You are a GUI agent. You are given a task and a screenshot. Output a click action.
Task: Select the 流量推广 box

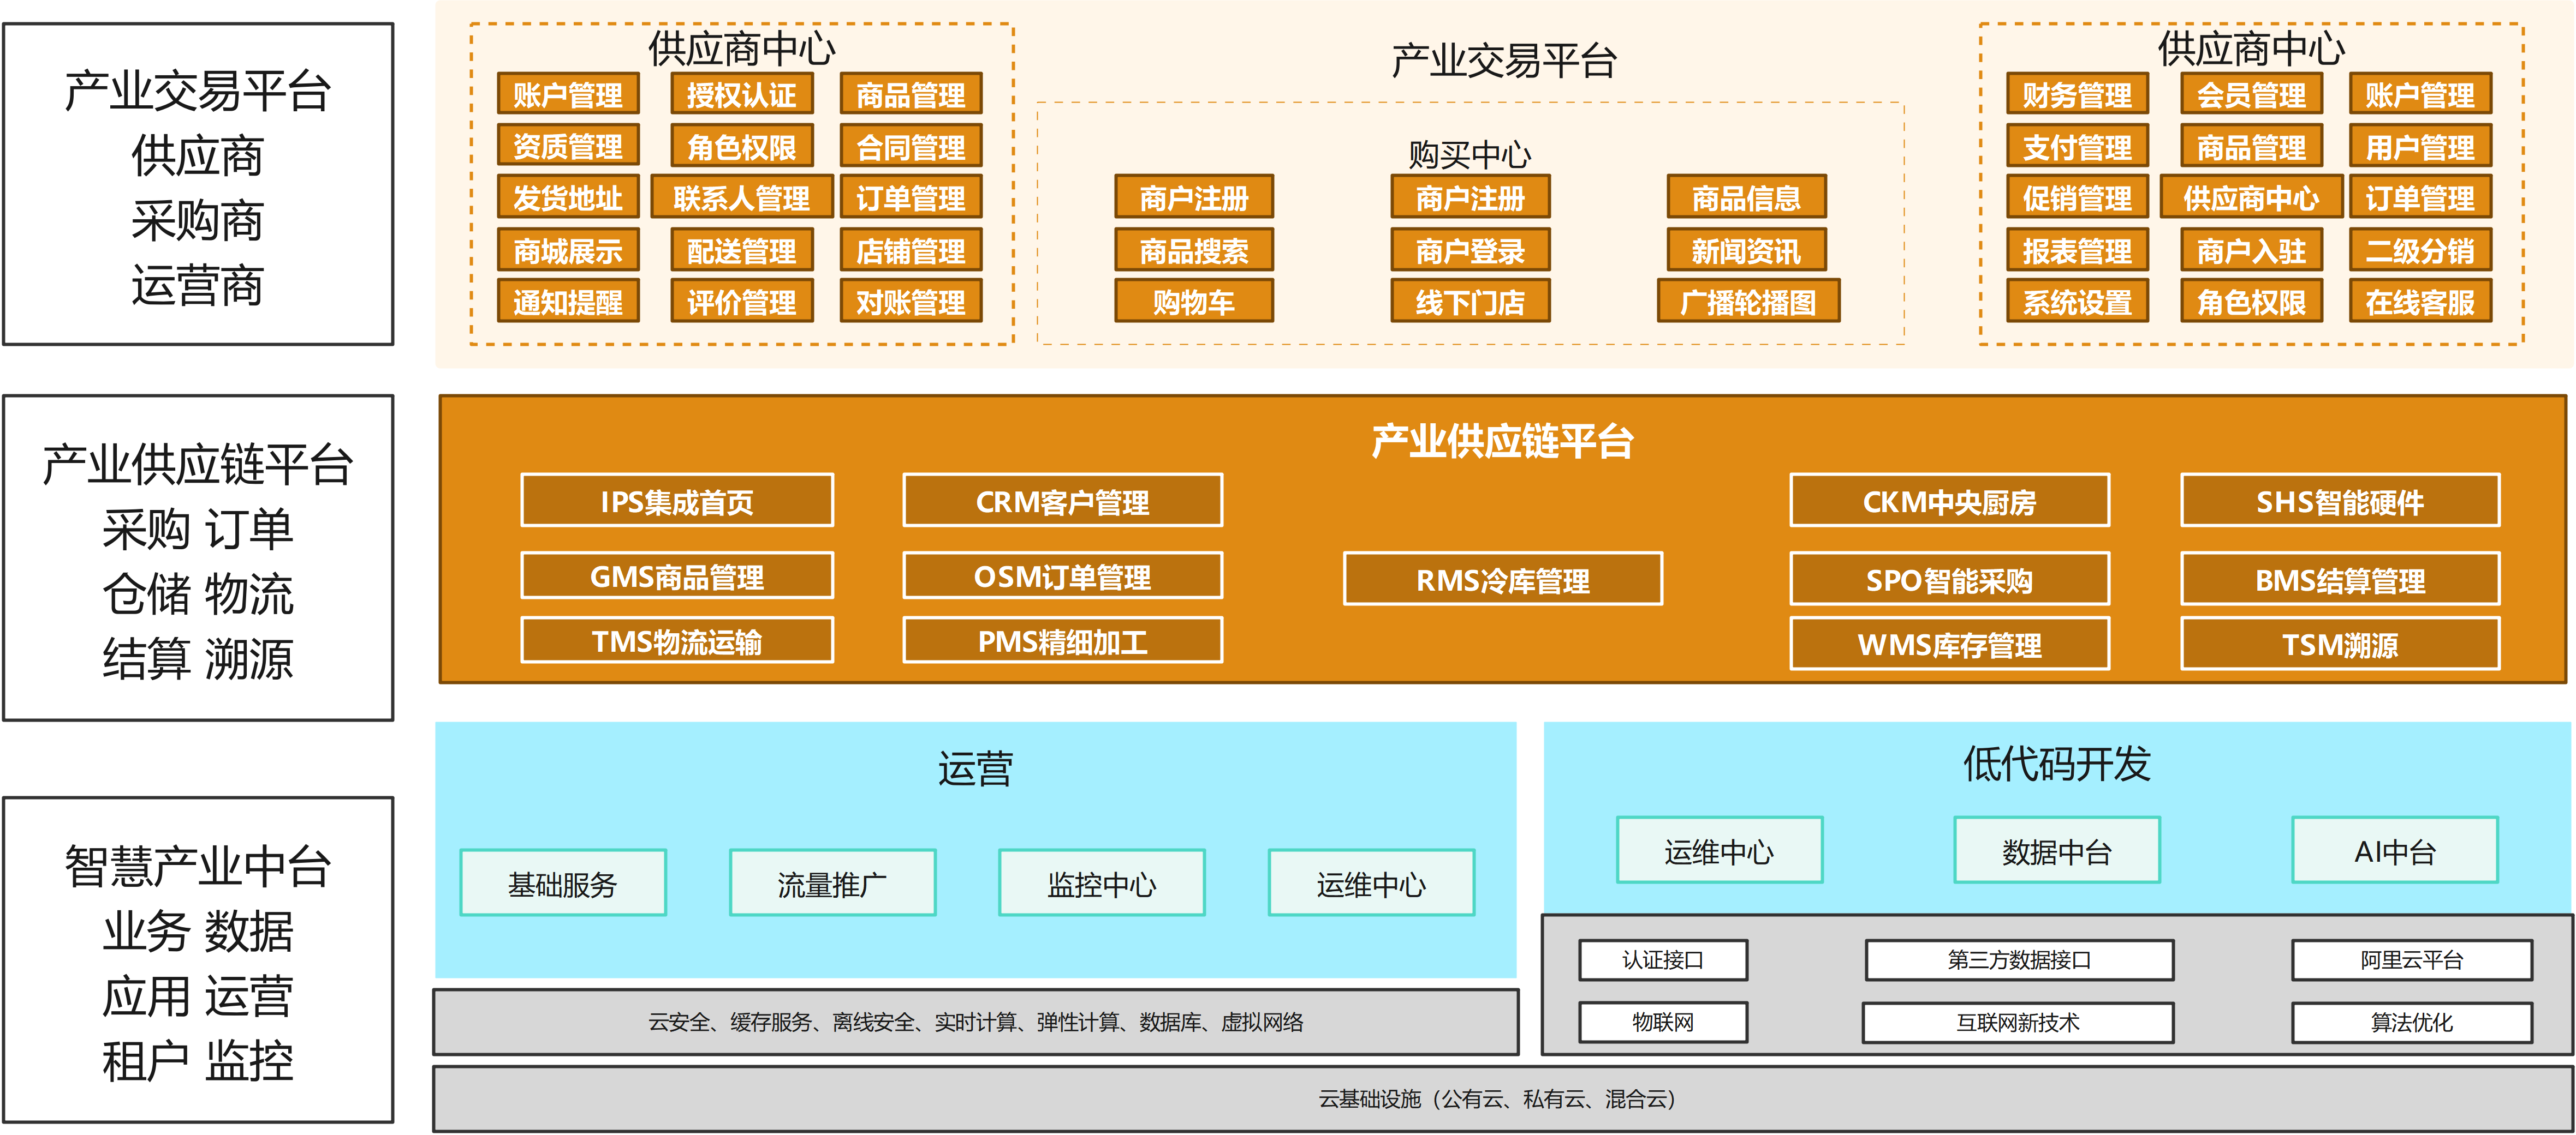[832, 883]
